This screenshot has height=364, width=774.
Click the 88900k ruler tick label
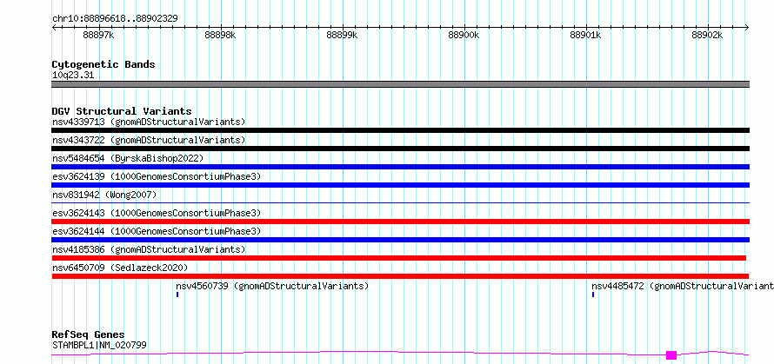[464, 35]
